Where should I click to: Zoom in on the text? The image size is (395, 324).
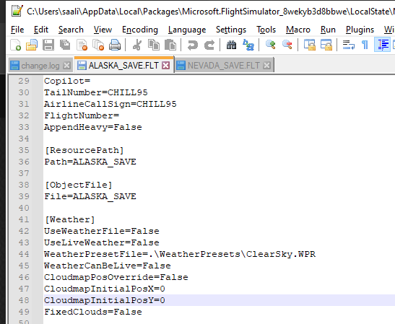(x=271, y=45)
